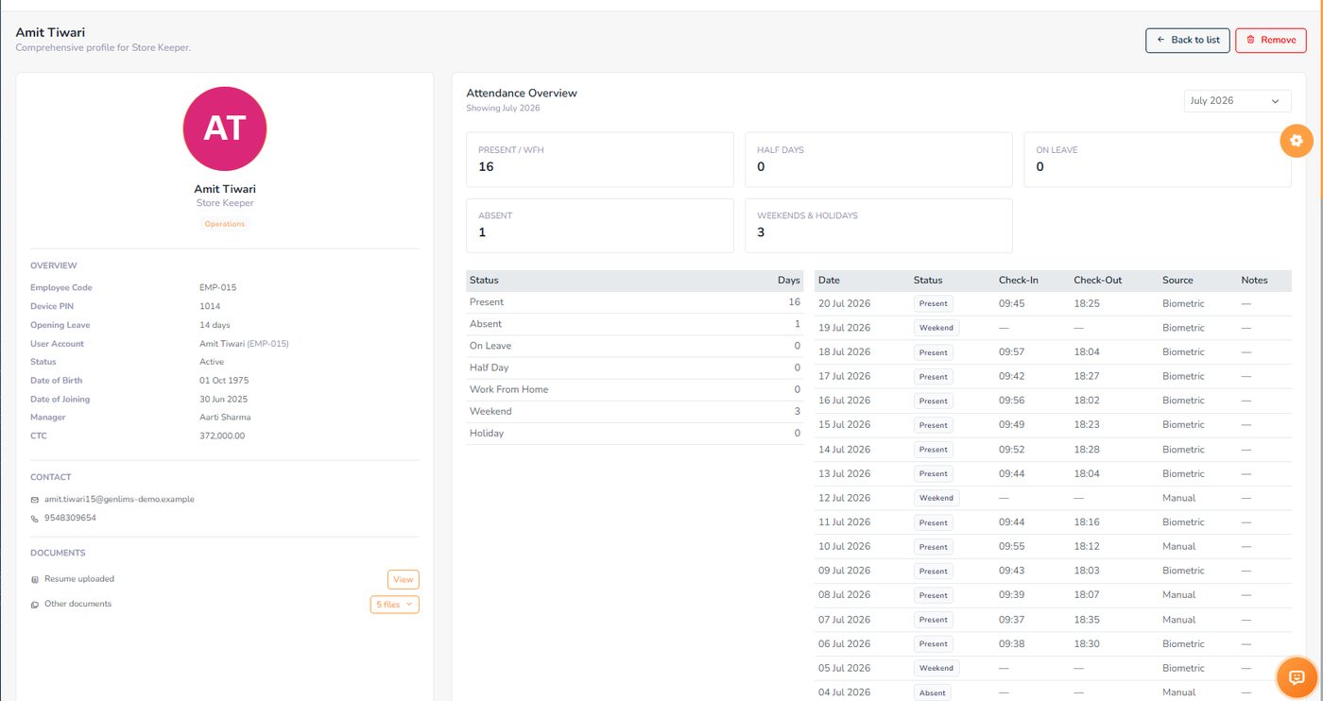Click the phone icon beside 9548309654
The width and height of the screenshot is (1323, 701).
[x=35, y=518]
